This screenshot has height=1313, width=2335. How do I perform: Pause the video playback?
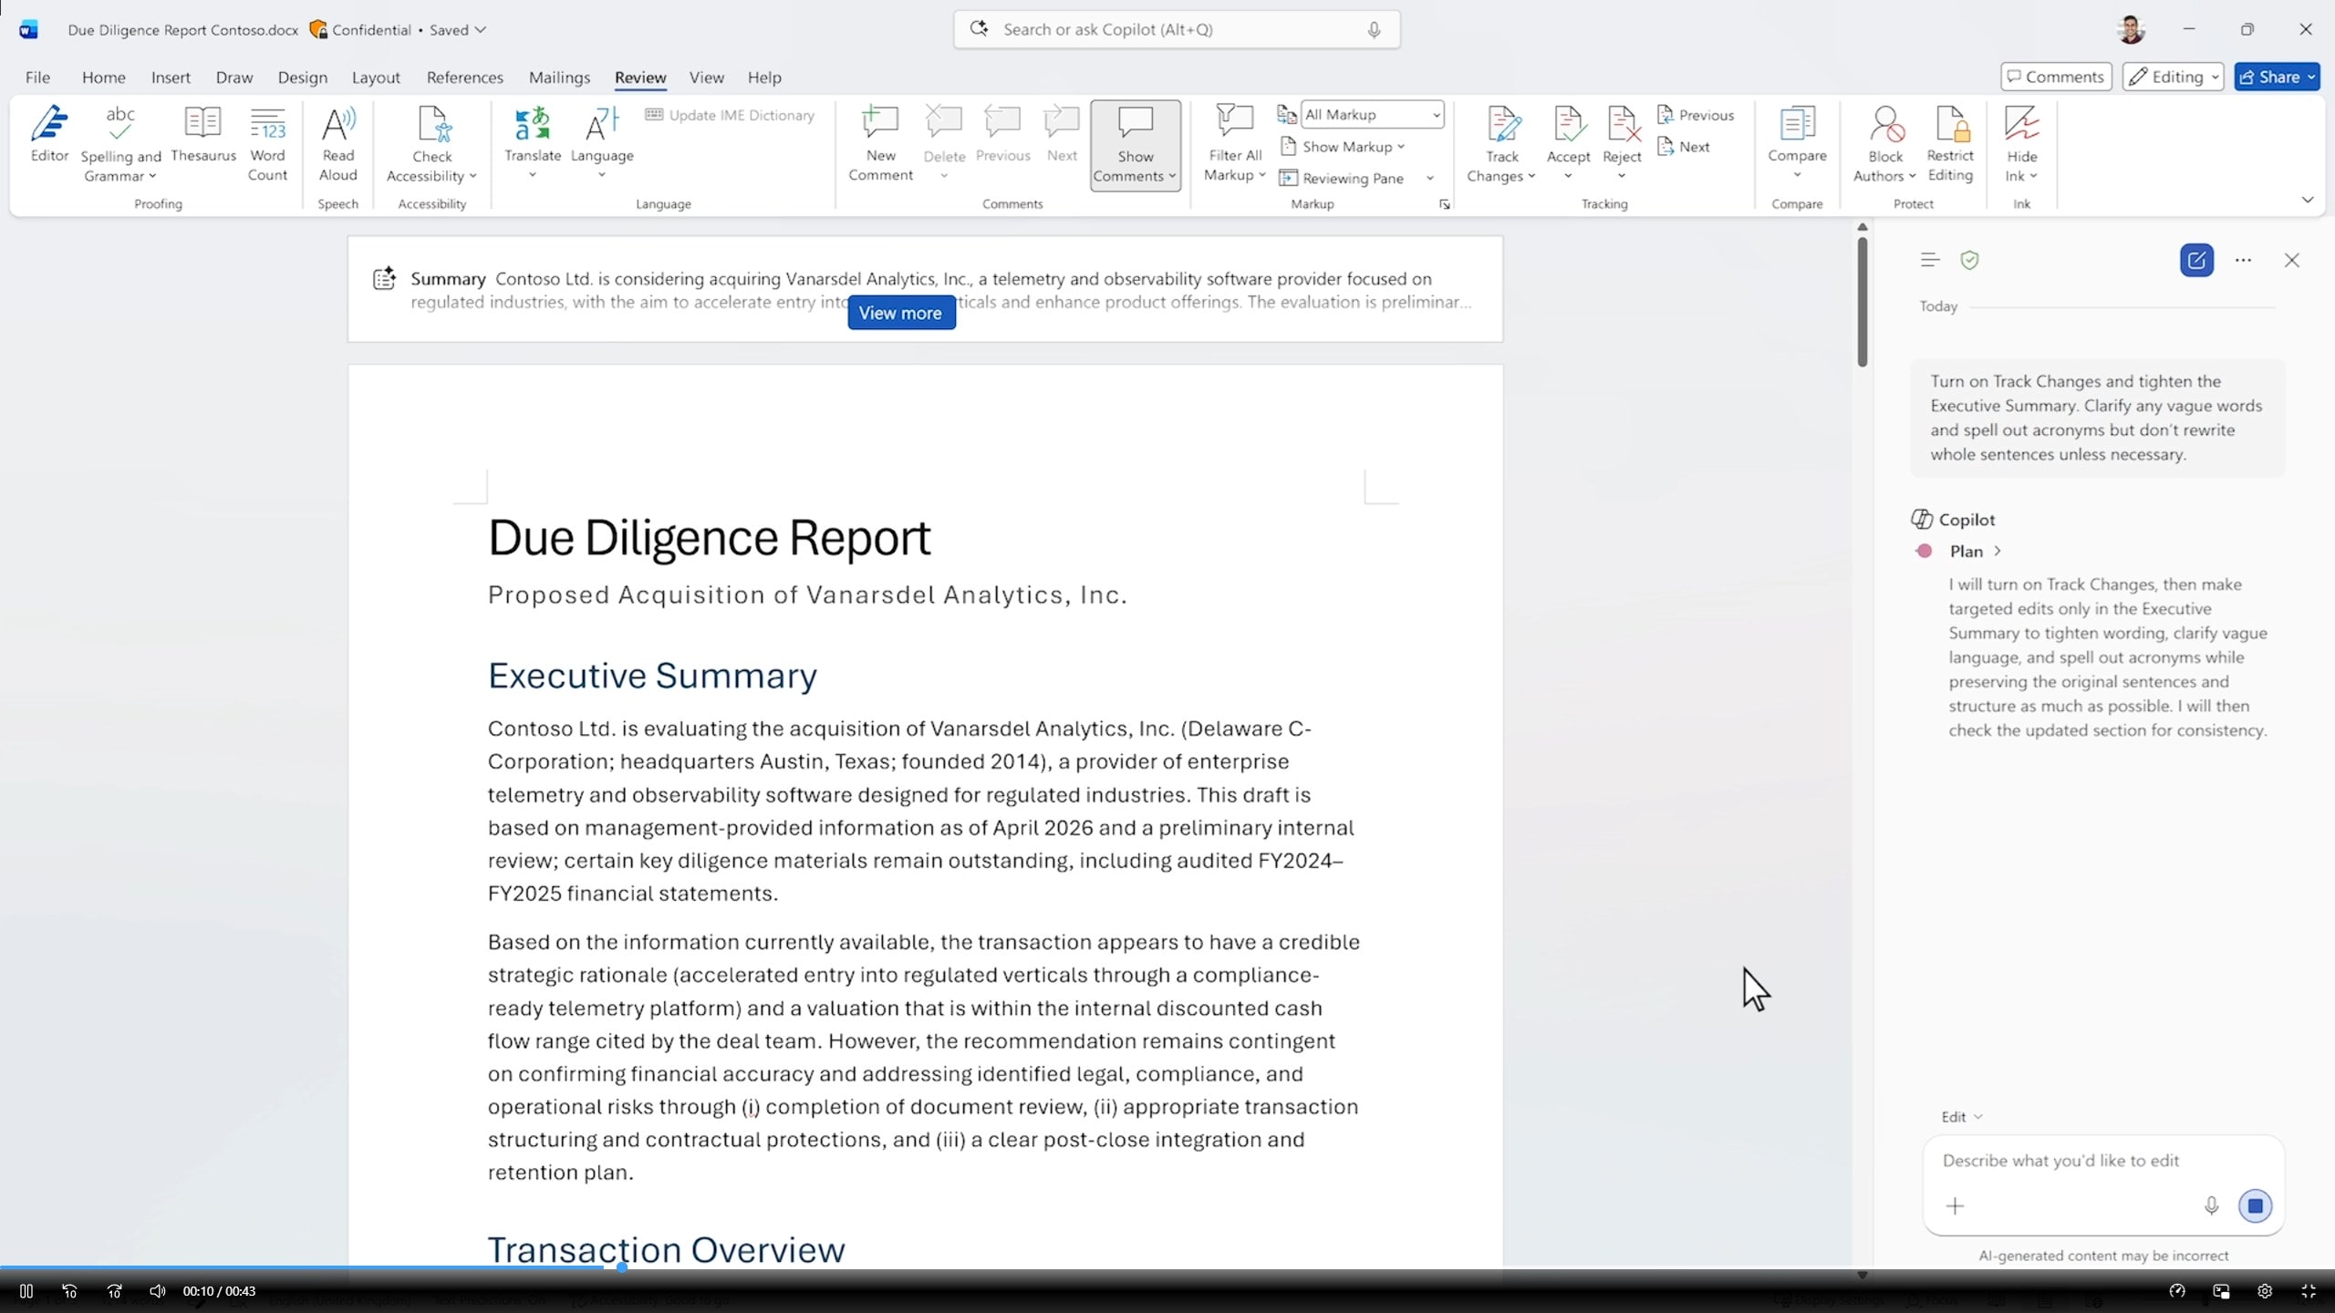coord(26,1291)
